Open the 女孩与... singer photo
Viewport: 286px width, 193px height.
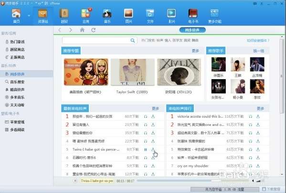click(219, 86)
